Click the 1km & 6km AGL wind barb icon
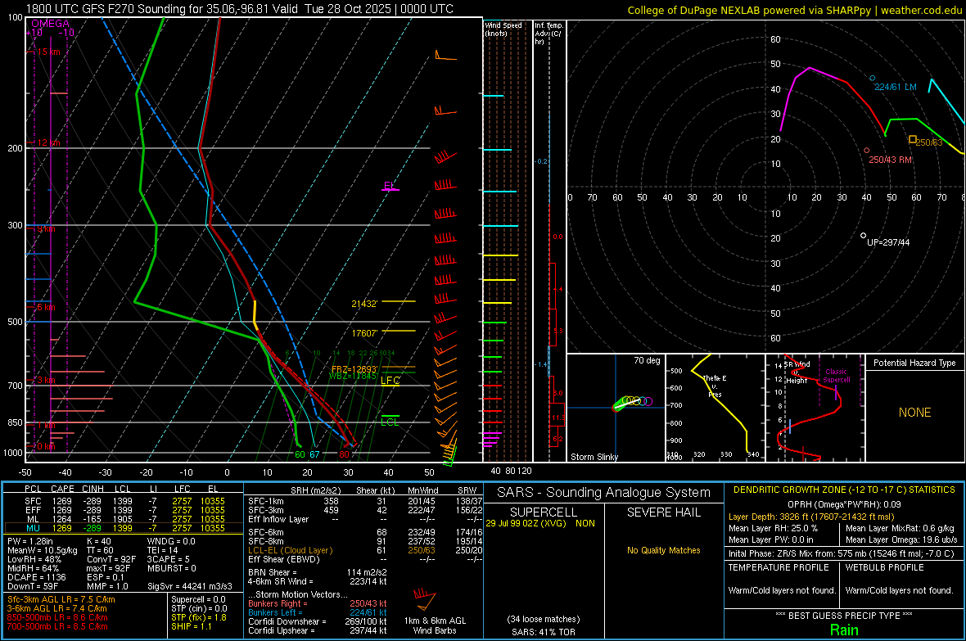This screenshot has height=641, width=966. 425,598
